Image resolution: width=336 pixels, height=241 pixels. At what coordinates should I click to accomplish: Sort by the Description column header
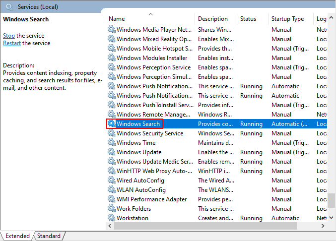coord(216,19)
